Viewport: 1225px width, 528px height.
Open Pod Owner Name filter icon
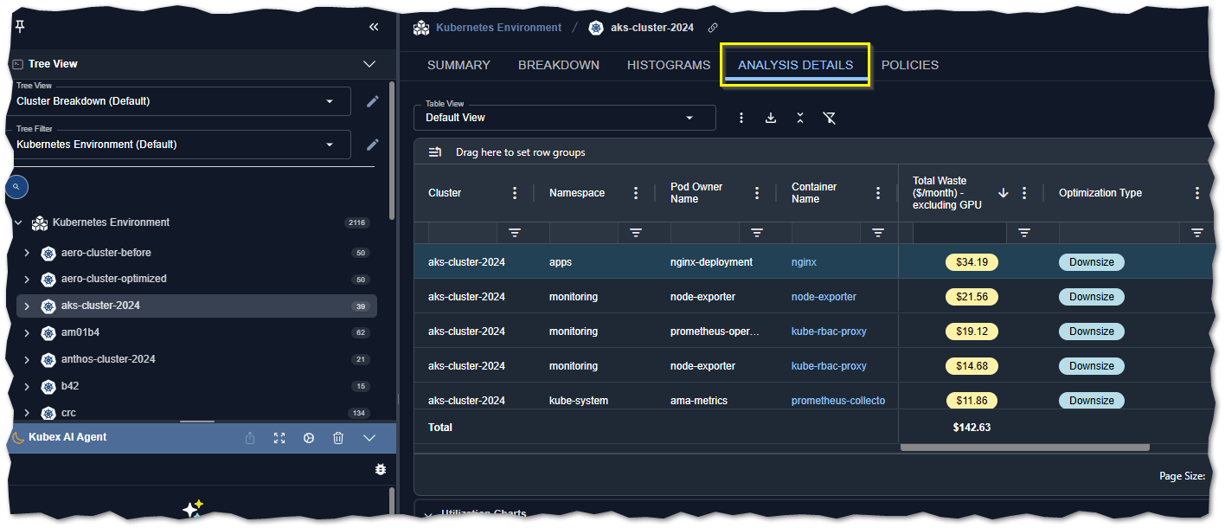coord(757,233)
